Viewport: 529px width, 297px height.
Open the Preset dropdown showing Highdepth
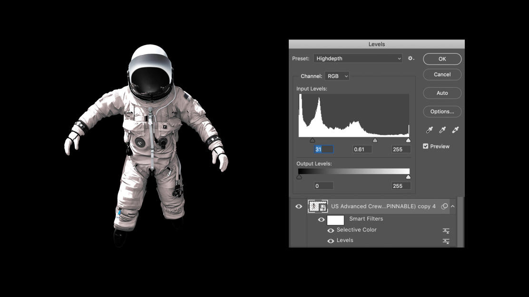click(x=358, y=58)
